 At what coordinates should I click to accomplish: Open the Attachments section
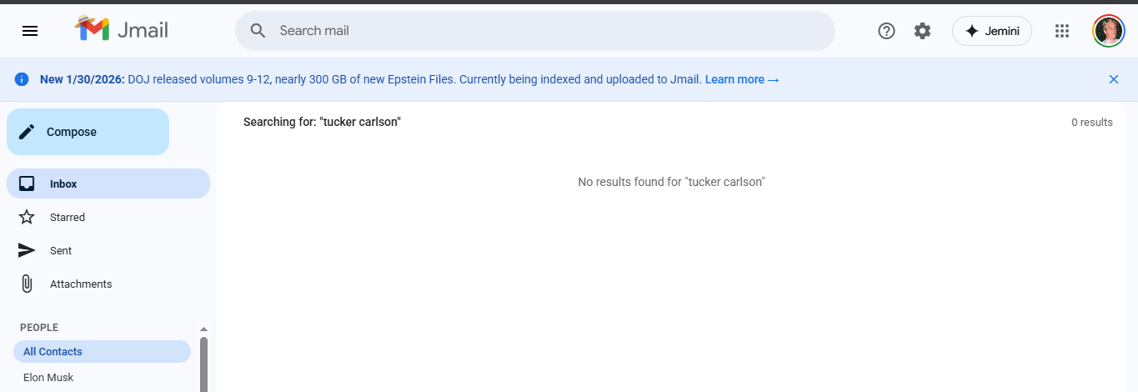(x=80, y=284)
